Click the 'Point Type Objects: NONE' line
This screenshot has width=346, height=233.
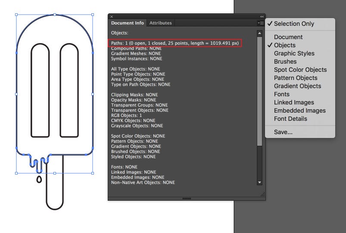(138, 74)
